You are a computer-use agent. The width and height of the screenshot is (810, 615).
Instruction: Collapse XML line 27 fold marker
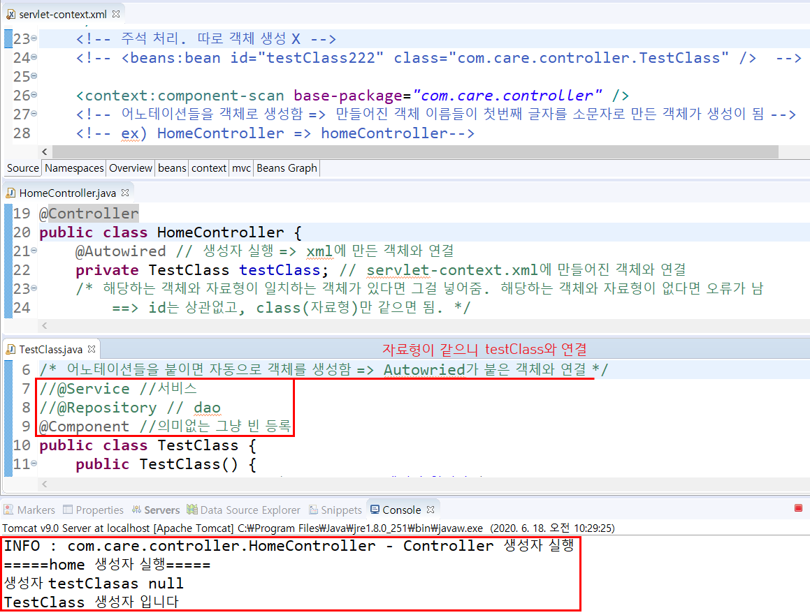(x=34, y=114)
